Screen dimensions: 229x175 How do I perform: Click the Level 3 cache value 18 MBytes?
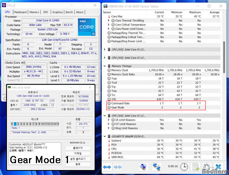point(73,80)
